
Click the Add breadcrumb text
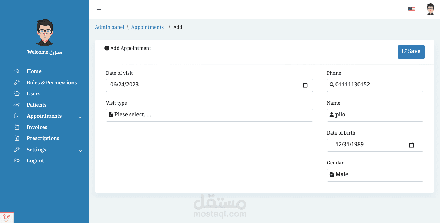click(178, 27)
